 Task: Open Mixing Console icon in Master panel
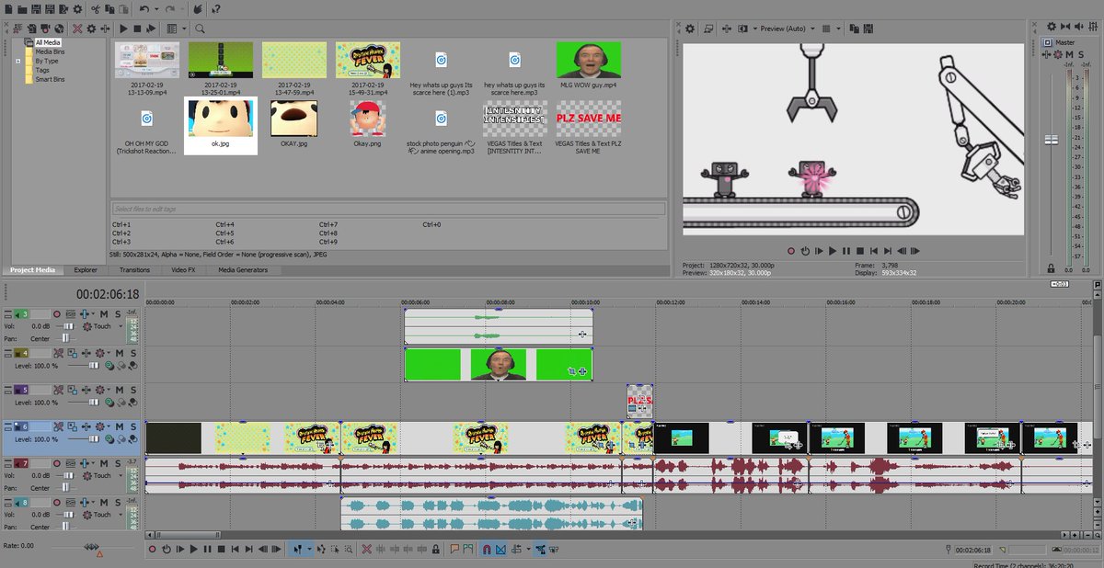pyautogui.click(x=1093, y=27)
